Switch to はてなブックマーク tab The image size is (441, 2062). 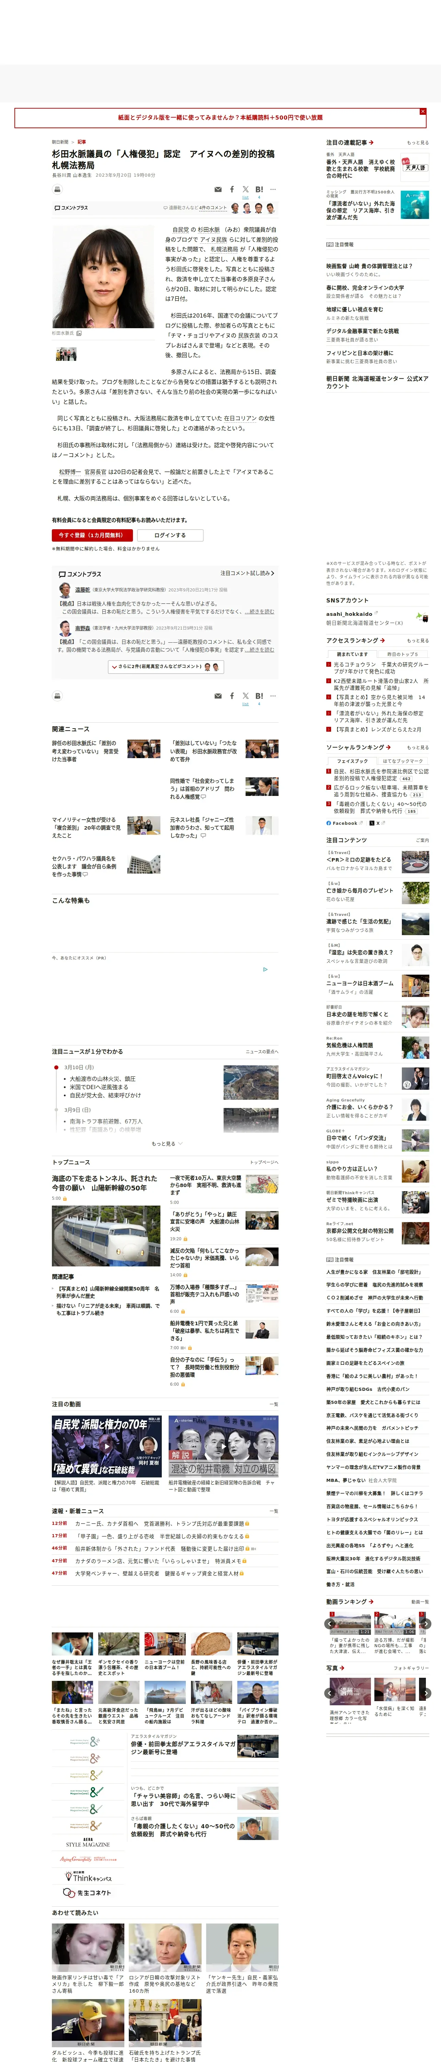(403, 761)
